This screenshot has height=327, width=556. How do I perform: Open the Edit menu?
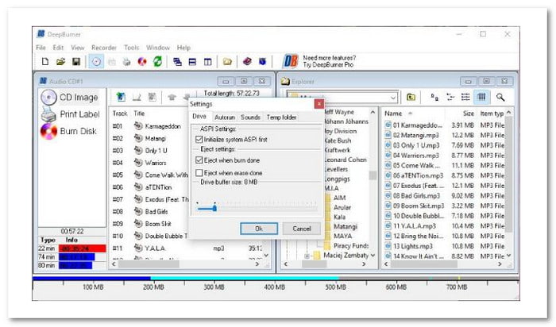pos(58,48)
